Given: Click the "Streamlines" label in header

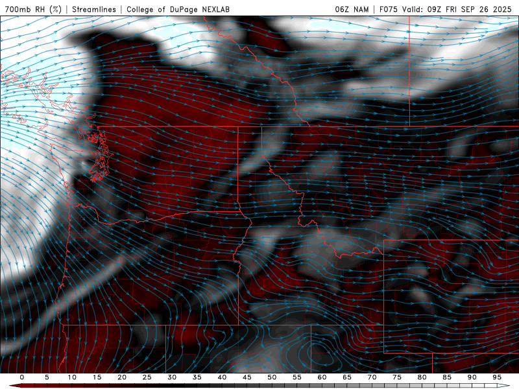Looking at the screenshot, I should coord(94,9).
